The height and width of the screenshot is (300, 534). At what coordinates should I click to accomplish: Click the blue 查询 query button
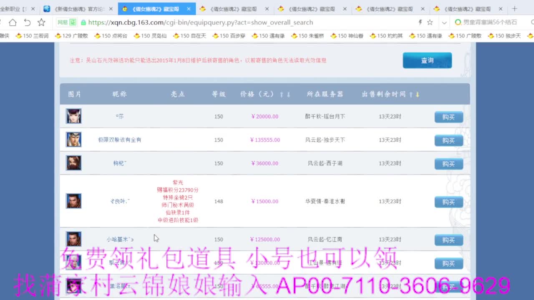click(x=427, y=60)
